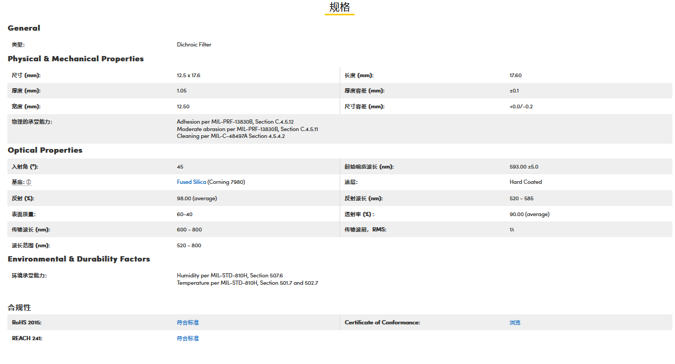The image size is (675, 364).
Task: Click the Dichroic Filter type value
Action: 194,45
